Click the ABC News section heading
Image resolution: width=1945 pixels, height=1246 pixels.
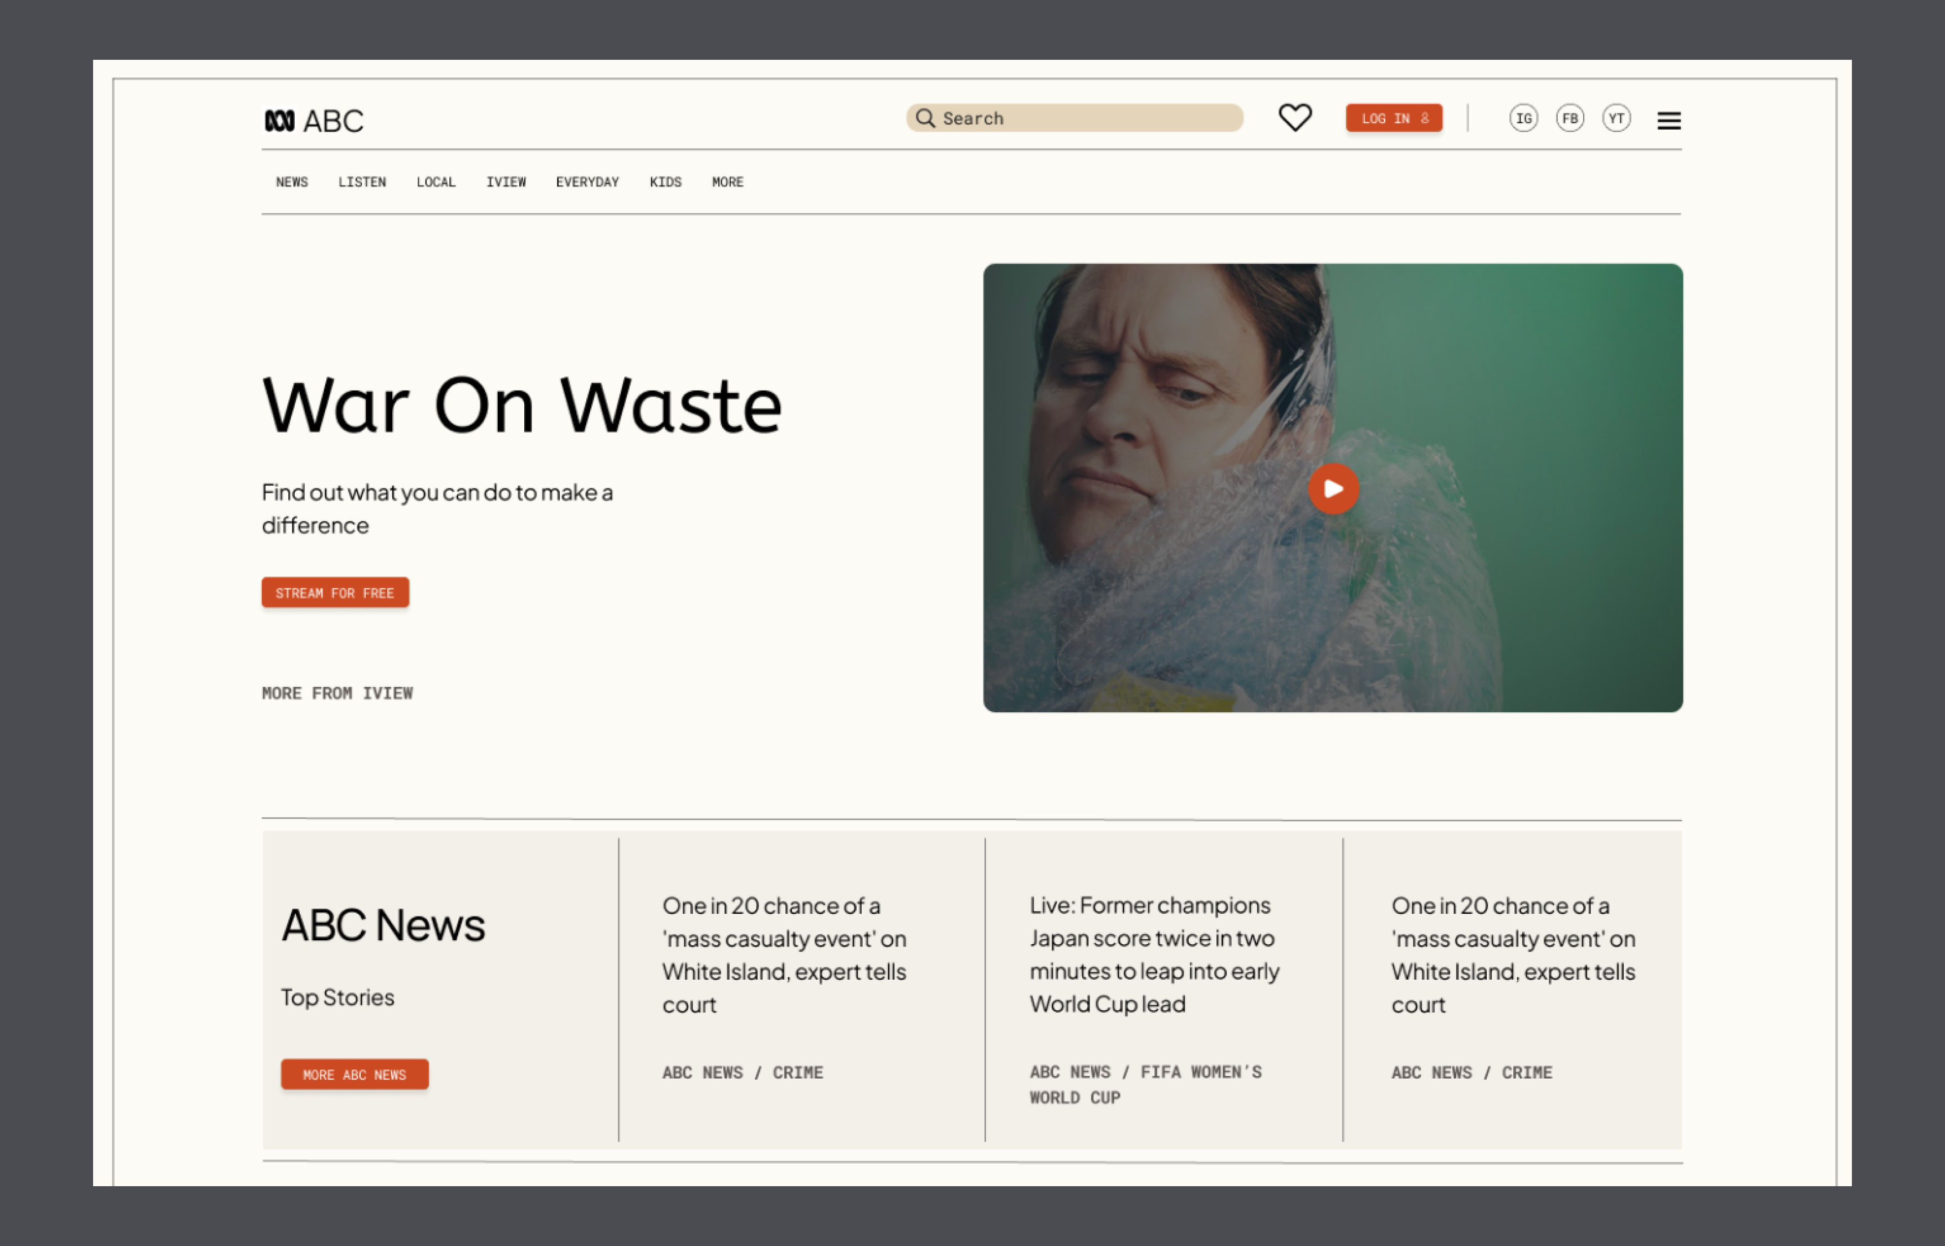383,925
